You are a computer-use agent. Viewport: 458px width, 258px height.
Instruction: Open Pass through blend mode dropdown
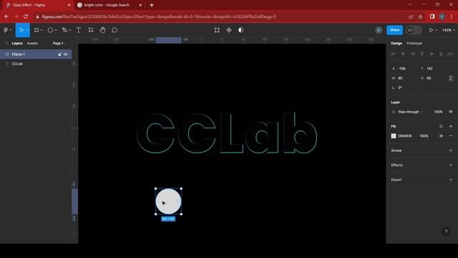(410, 112)
